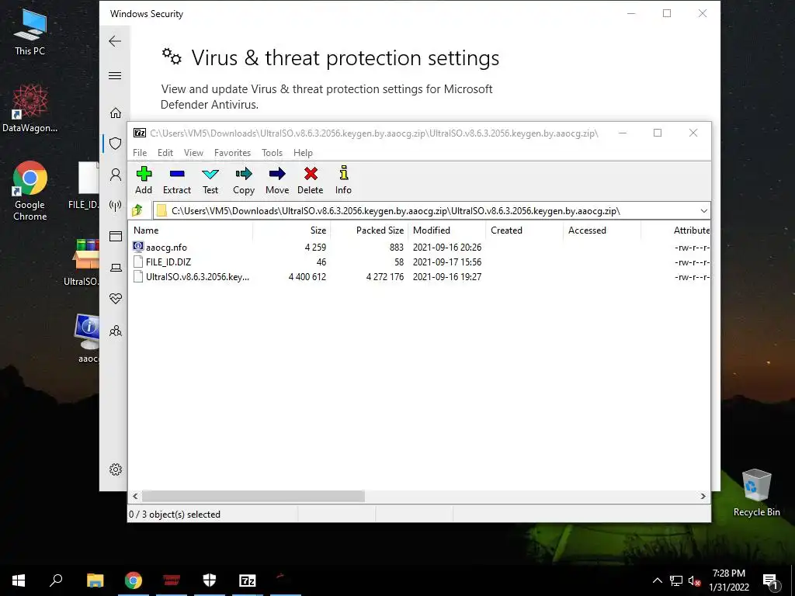
Task: Hit the red Delete toolbar icon
Action: [x=311, y=180]
